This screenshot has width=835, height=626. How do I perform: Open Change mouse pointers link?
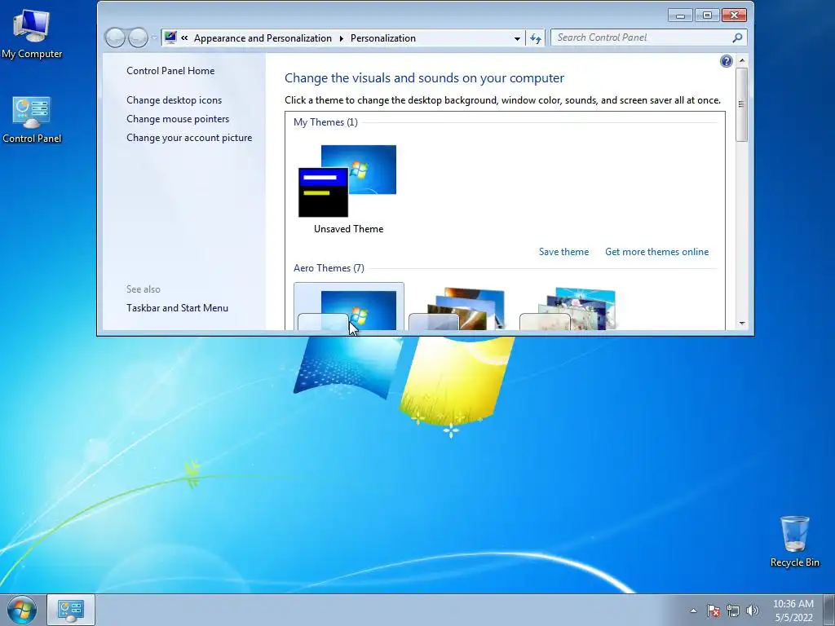coord(178,119)
